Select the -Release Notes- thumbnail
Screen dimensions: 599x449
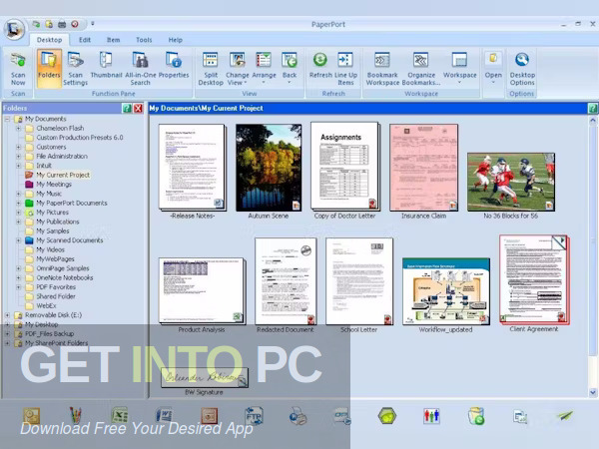pyautogui.click(x=192, y=167)
